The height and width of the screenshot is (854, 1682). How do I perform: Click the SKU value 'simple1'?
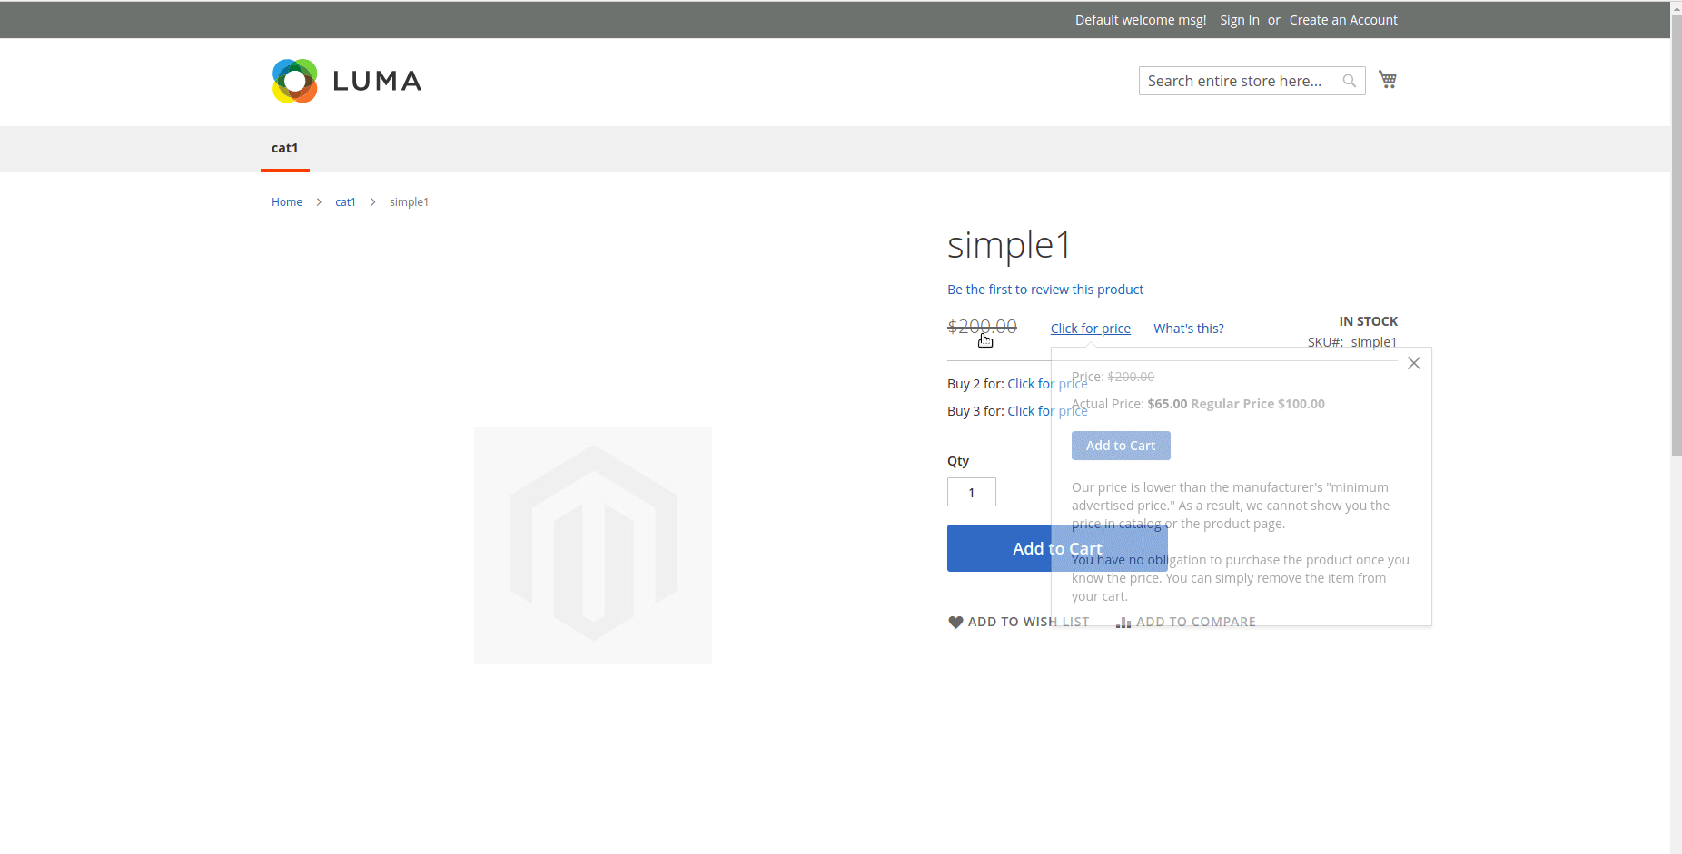click(x=1374, y=342)
